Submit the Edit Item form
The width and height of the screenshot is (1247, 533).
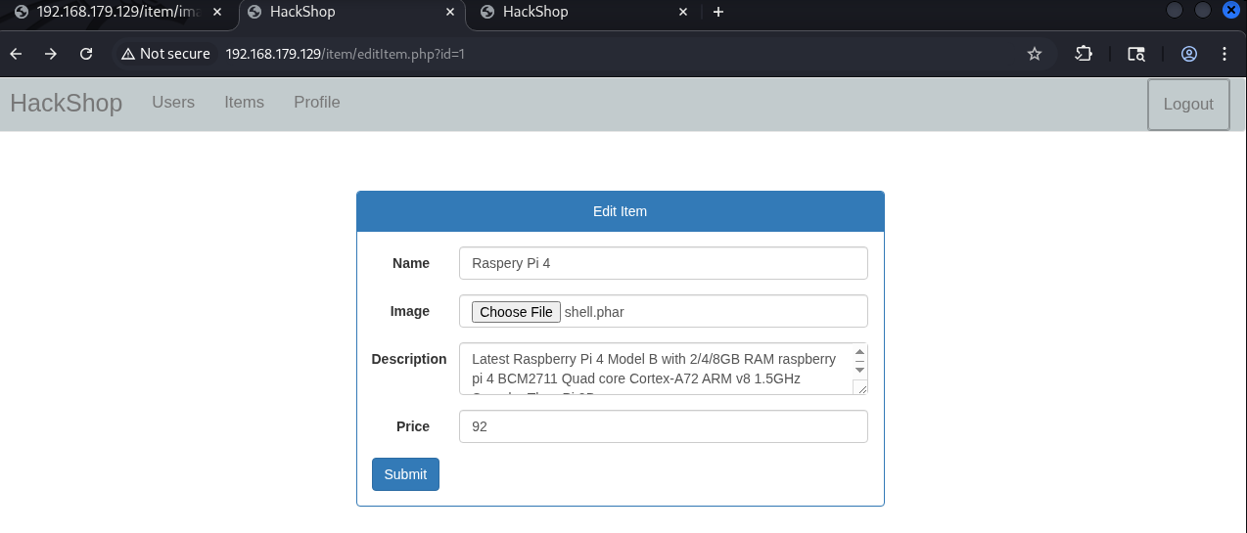(405, 474)
